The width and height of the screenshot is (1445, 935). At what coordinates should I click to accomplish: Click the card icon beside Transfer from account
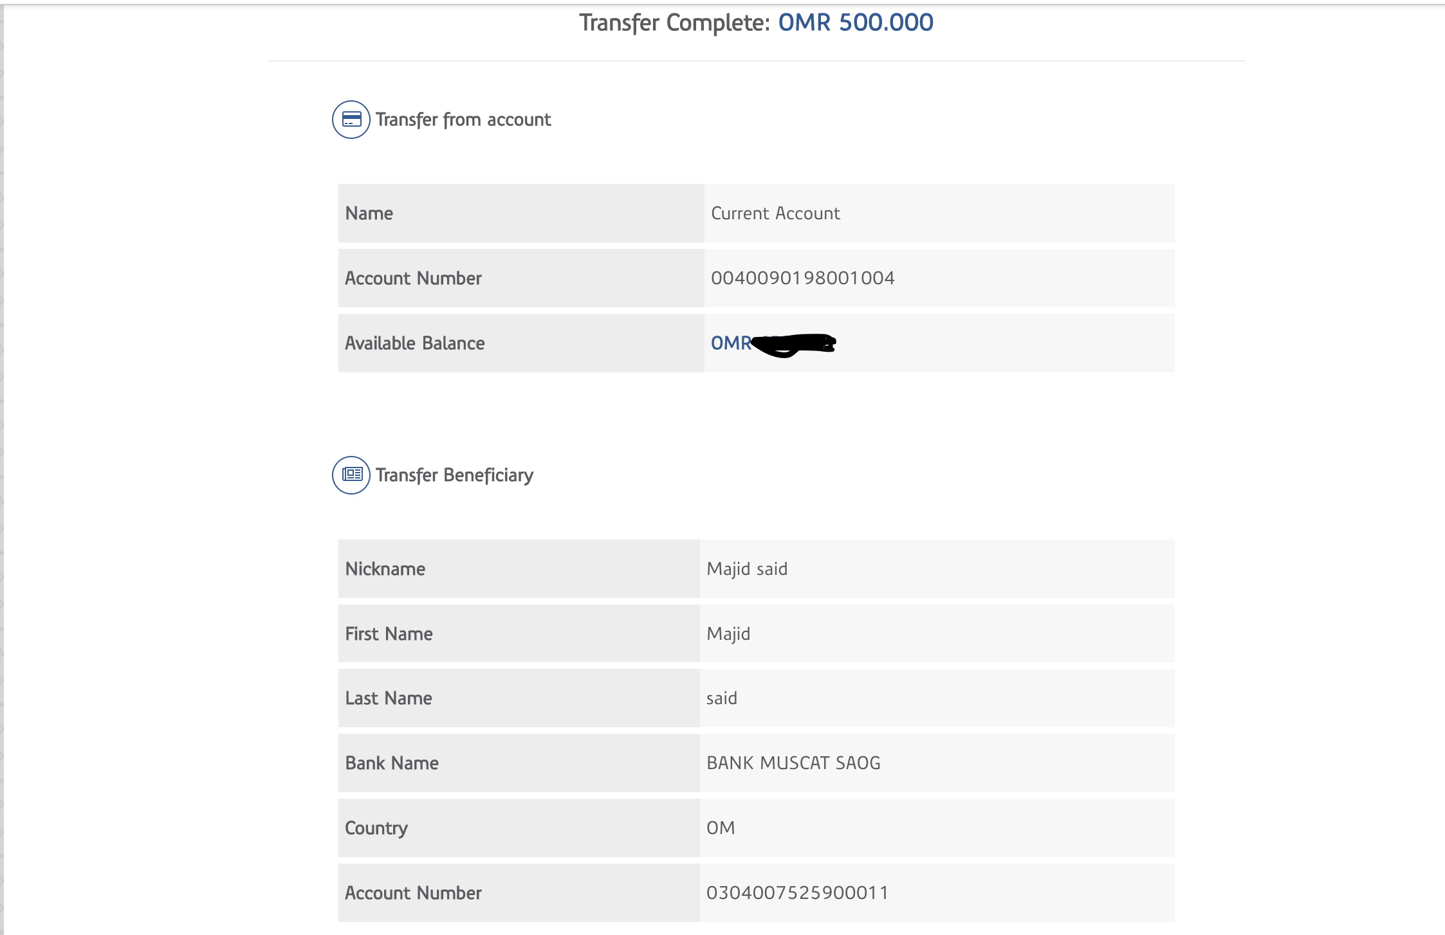click(351, 120)
